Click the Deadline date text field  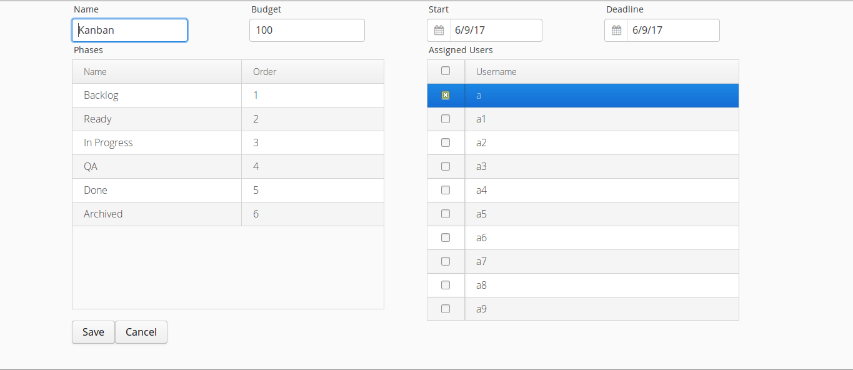673,30
